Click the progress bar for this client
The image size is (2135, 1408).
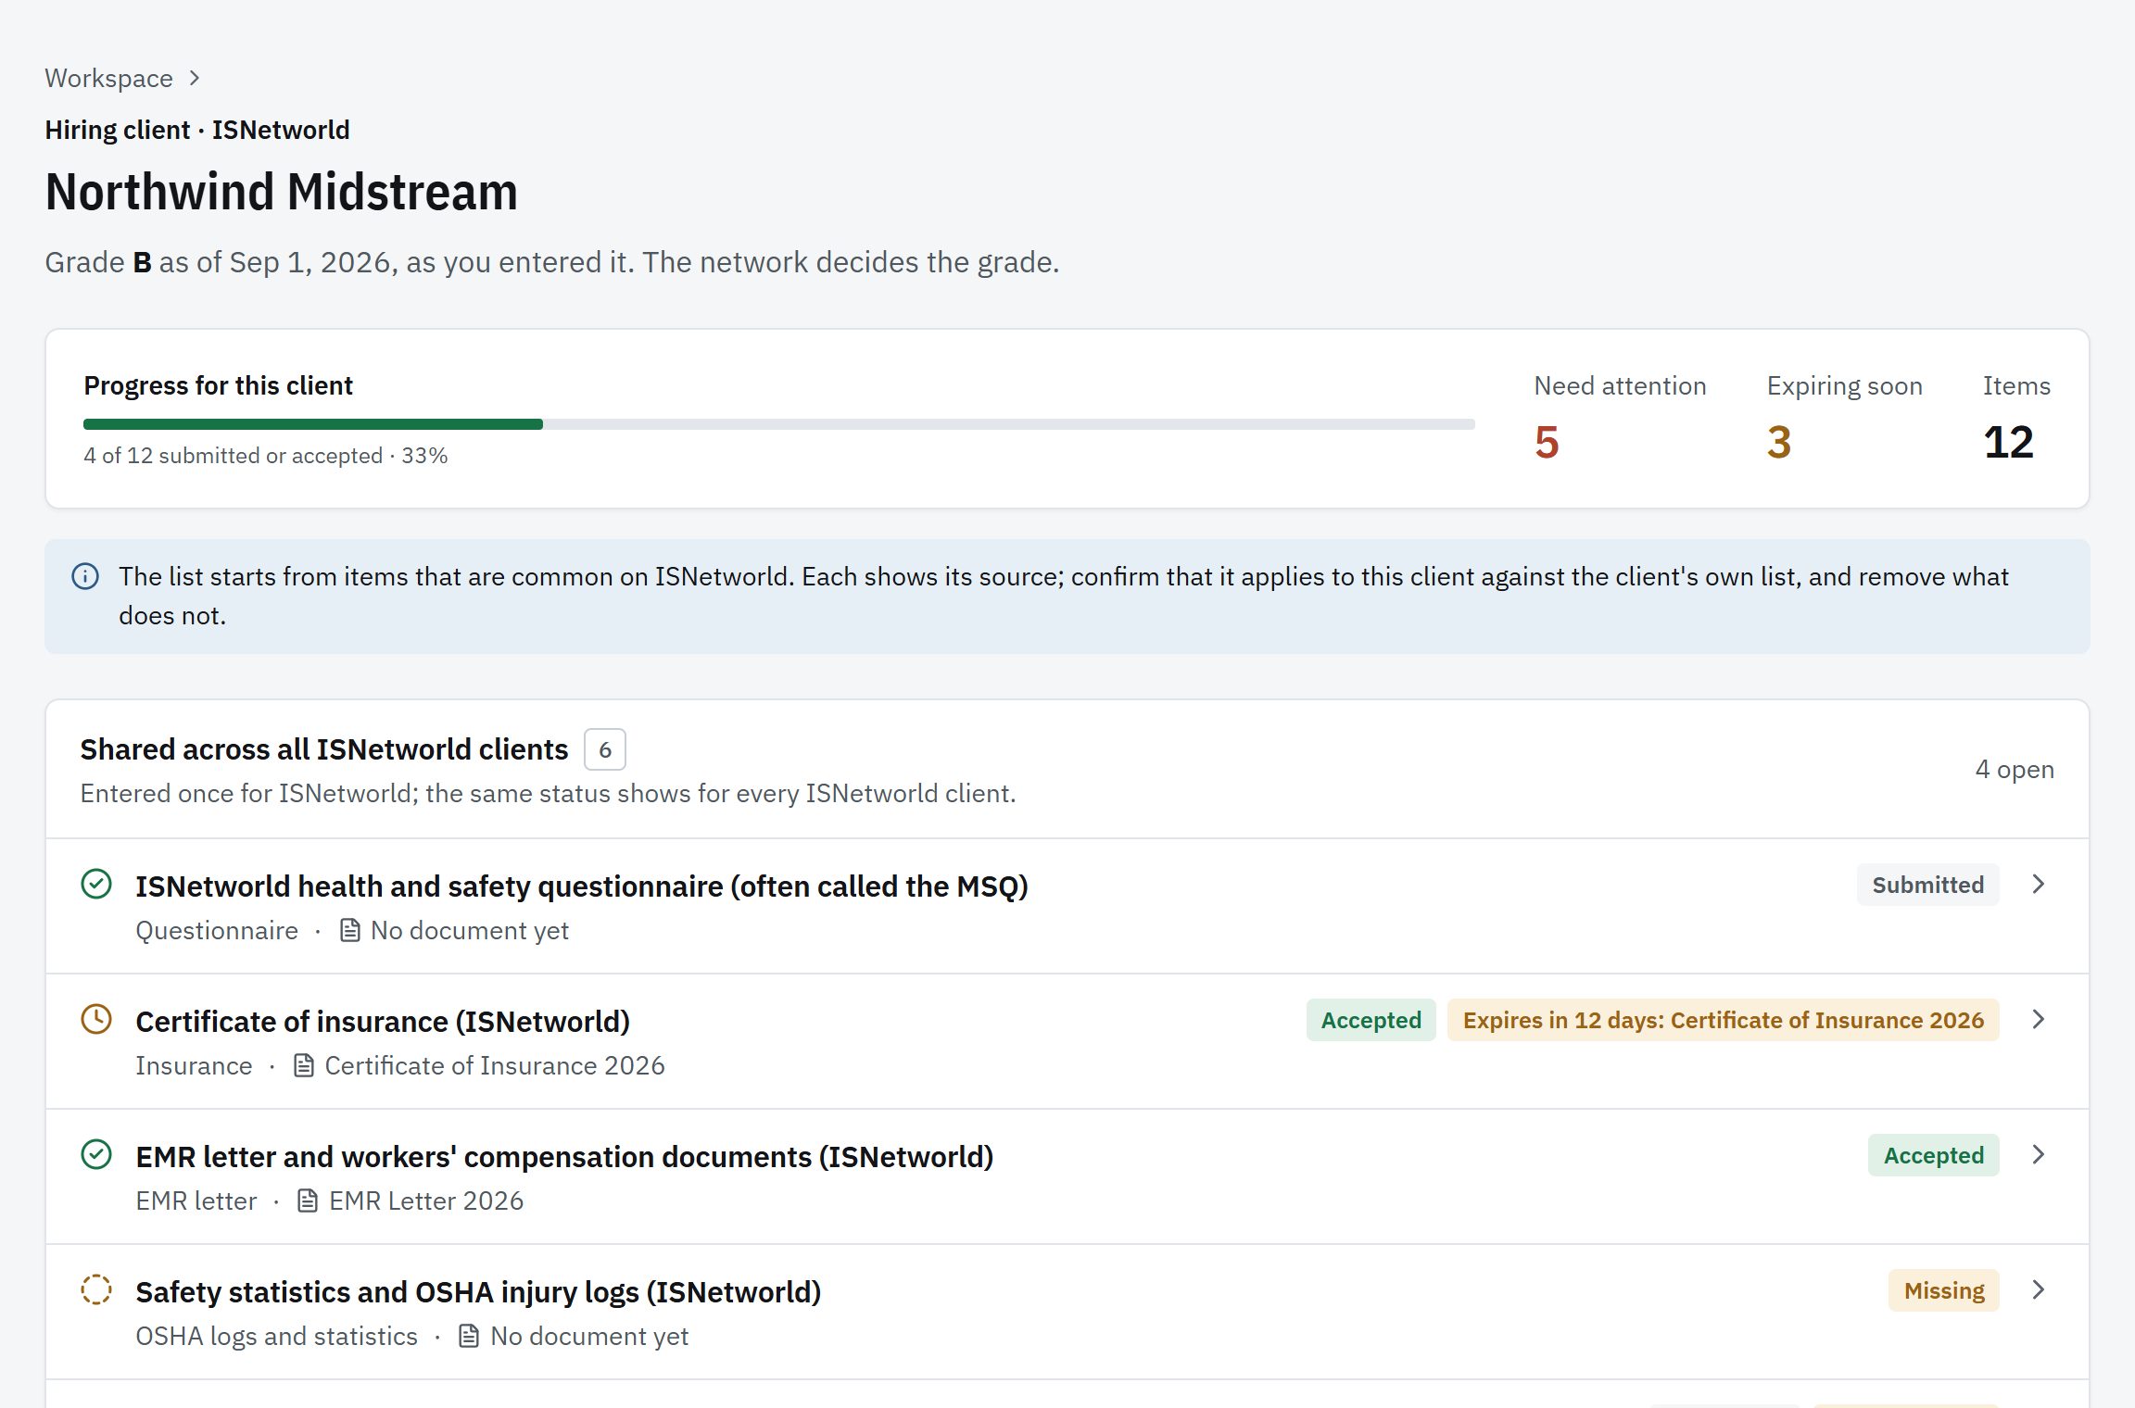778,424
